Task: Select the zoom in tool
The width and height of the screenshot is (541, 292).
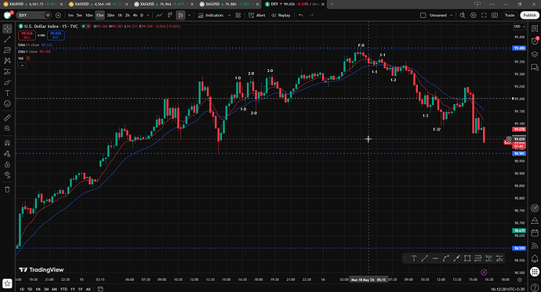Action: coord(7,128)
